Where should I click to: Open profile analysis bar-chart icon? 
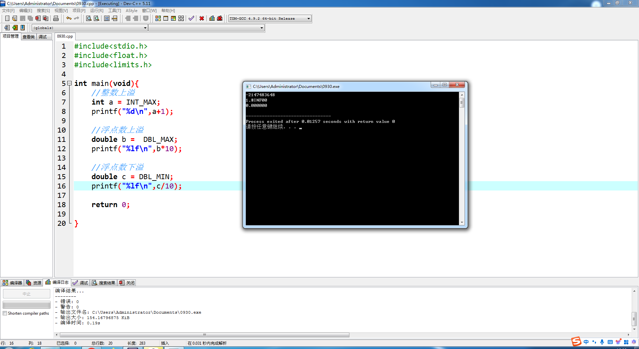[212, 18]
